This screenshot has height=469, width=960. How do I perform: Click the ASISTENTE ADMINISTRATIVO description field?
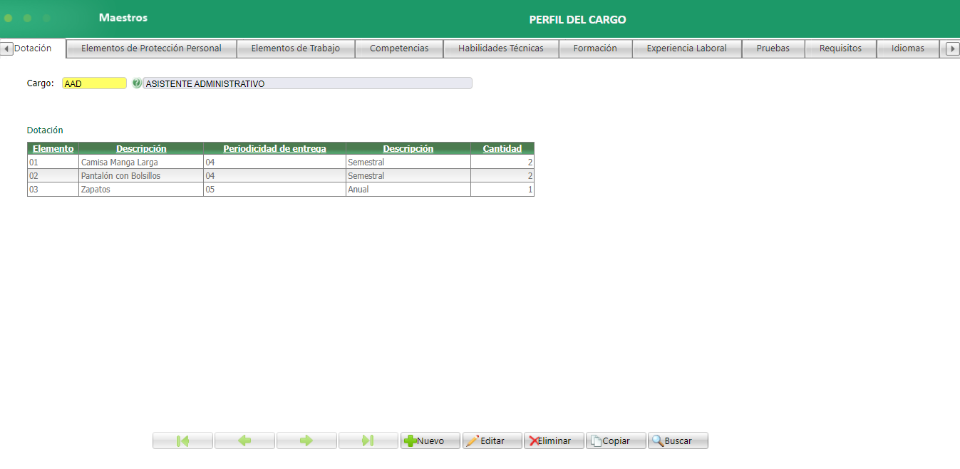307,83
